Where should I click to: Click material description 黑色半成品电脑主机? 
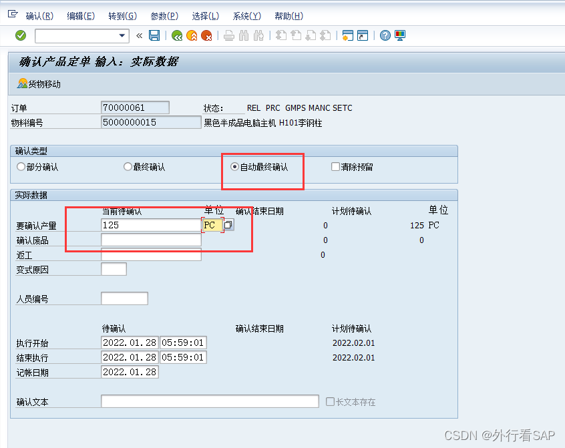click(x=240, y=123)
